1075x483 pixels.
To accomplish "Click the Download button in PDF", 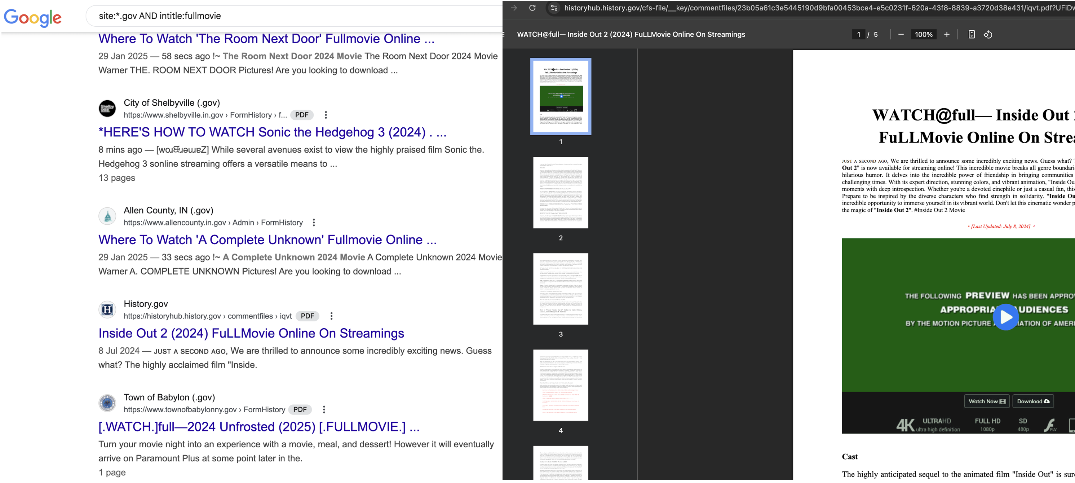I will (1033, 401).
